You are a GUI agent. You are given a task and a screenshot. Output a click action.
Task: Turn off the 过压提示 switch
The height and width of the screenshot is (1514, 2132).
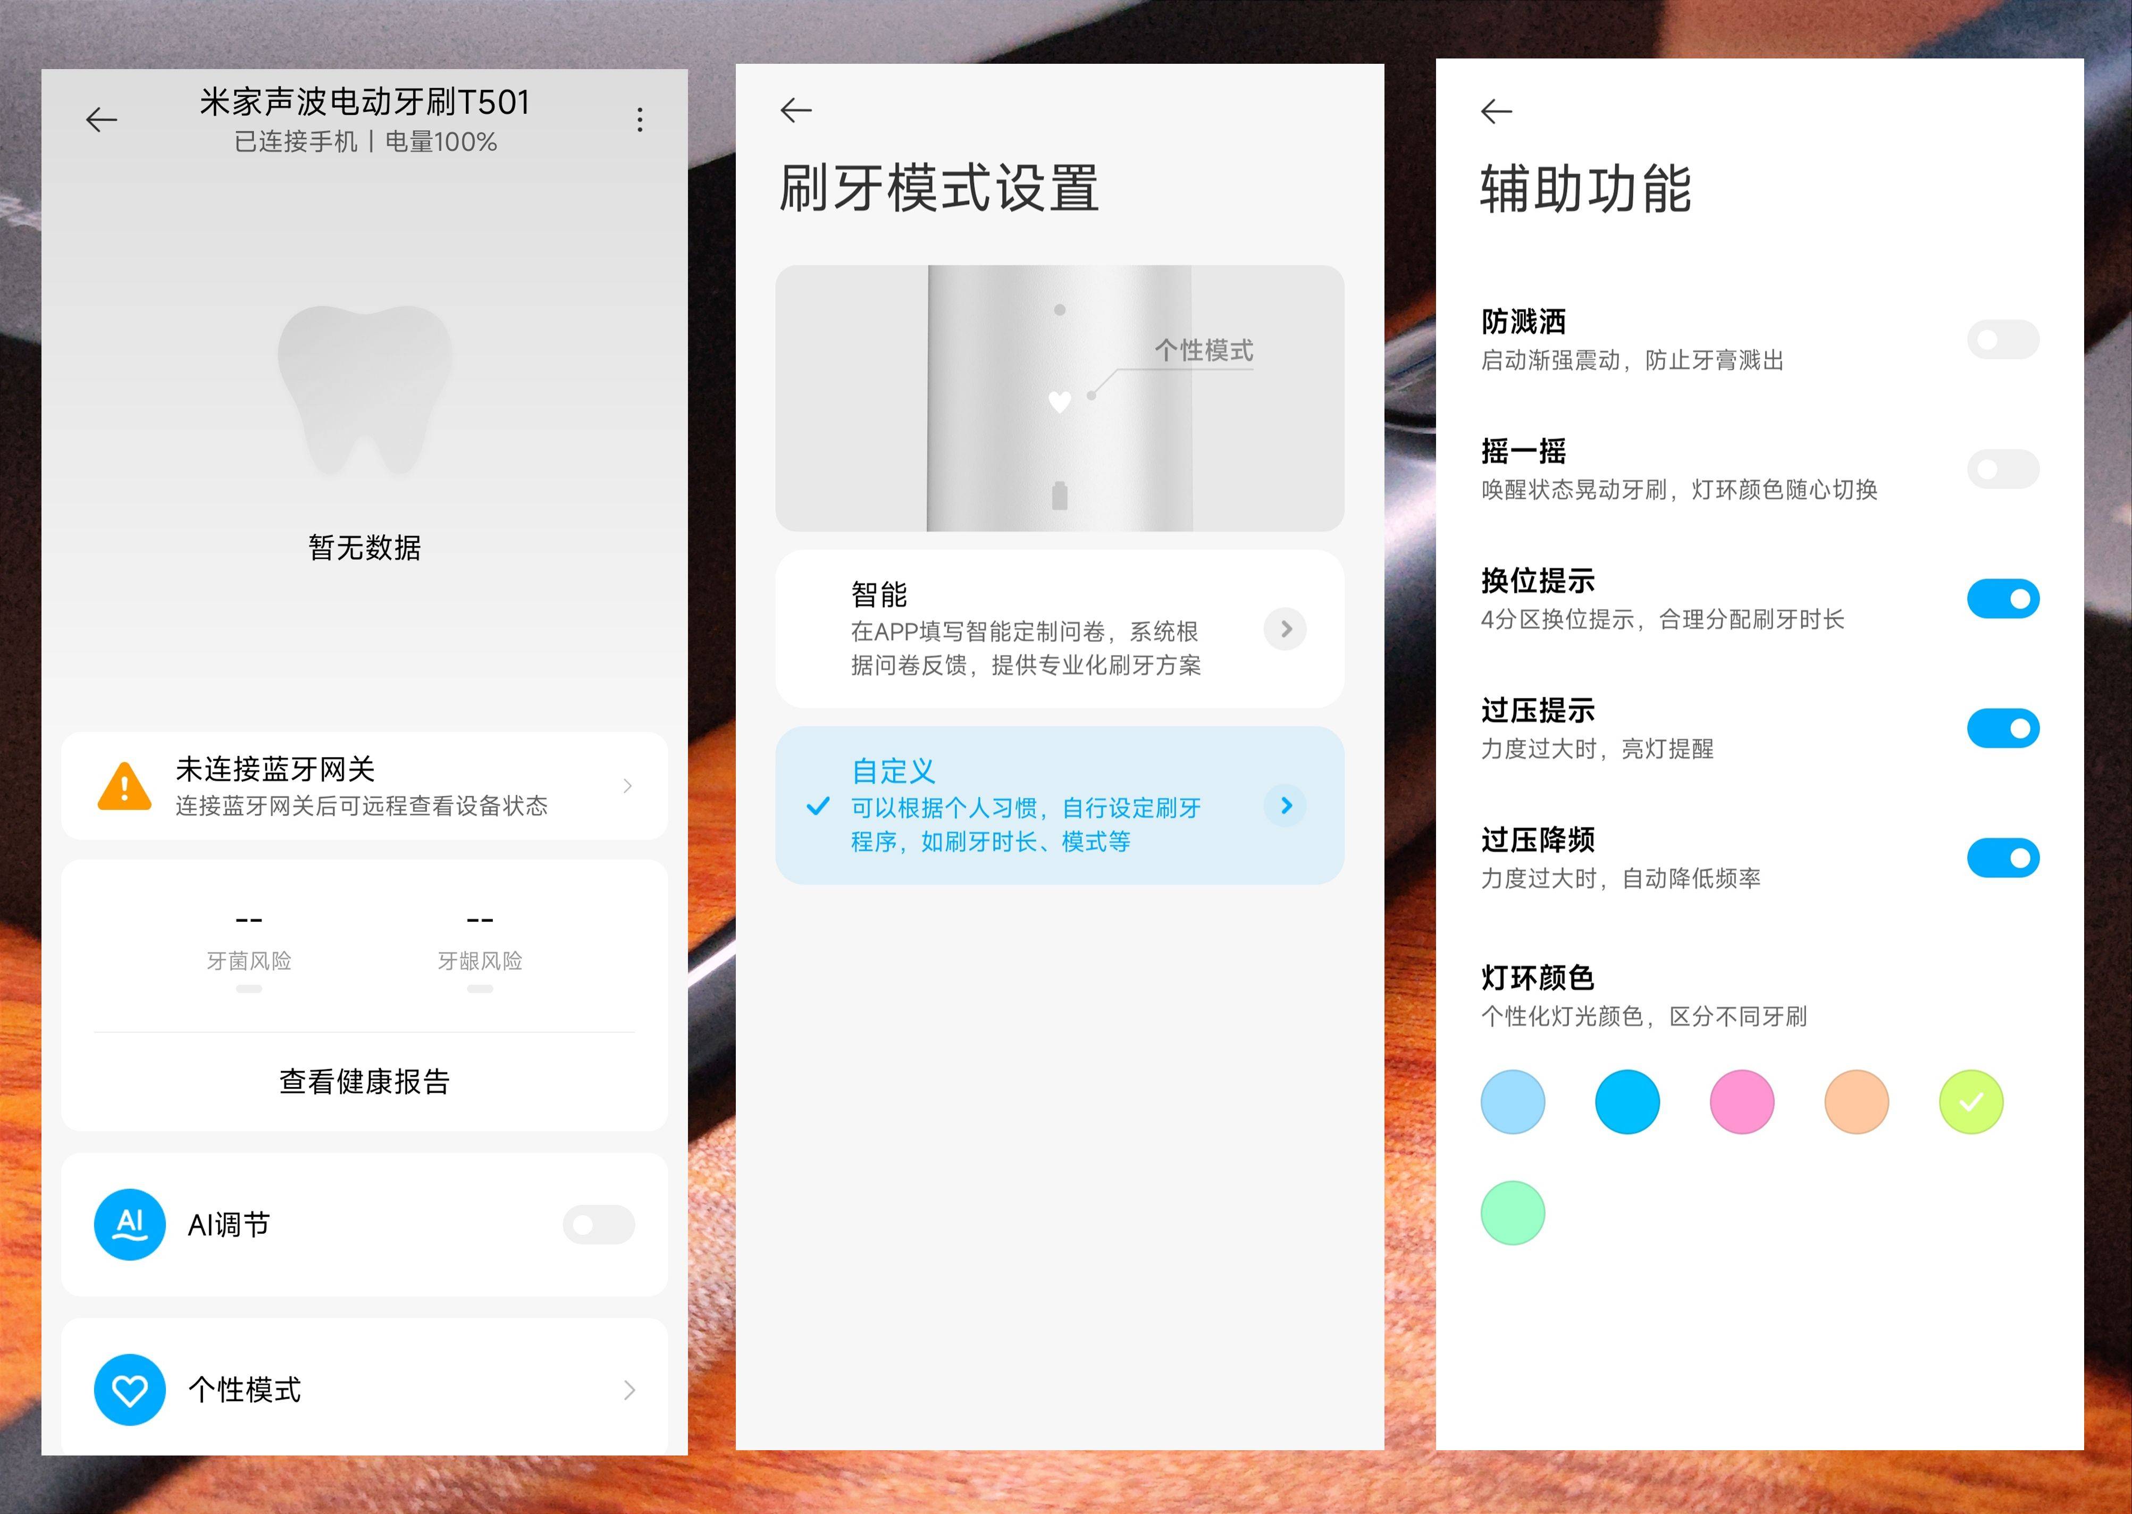tap(2003, 728)
